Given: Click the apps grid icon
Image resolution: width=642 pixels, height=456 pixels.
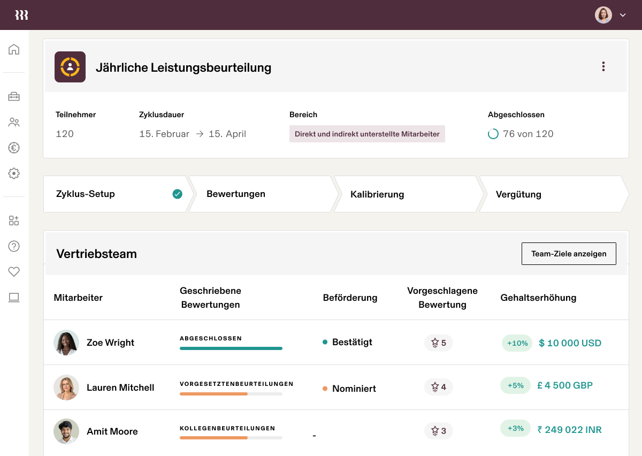Looking at the screenshot, I should (14, 221).
